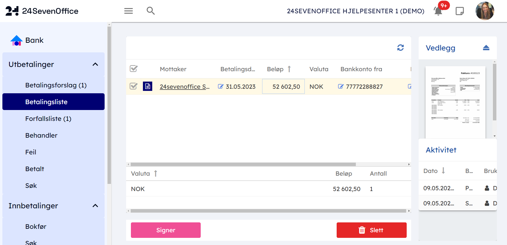Open the document icon in payment row
The height and width of the screenshot is (245, 507).
click(147, 86)
